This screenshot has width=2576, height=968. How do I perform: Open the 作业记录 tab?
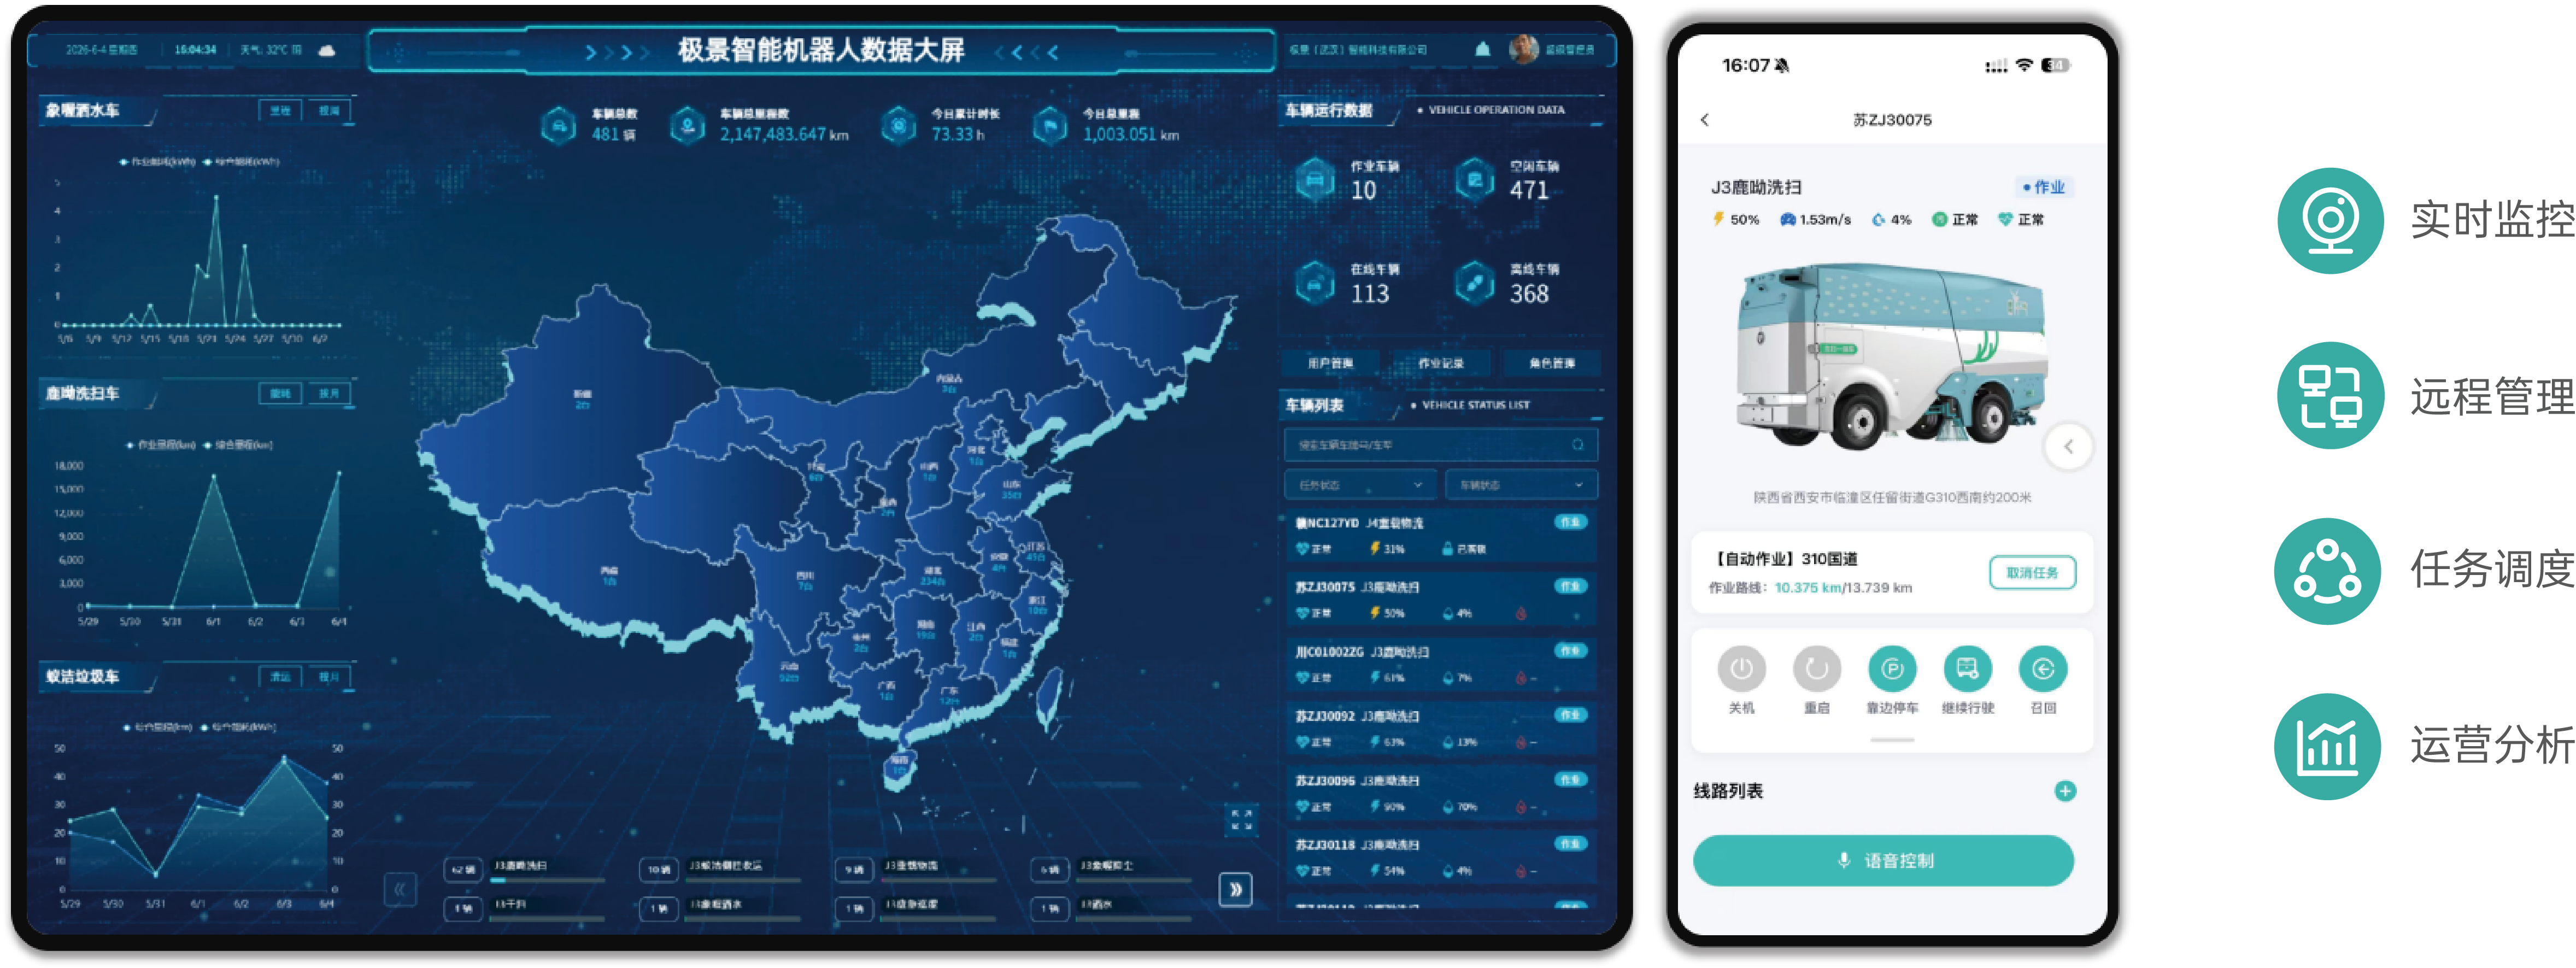point(1440,363)
